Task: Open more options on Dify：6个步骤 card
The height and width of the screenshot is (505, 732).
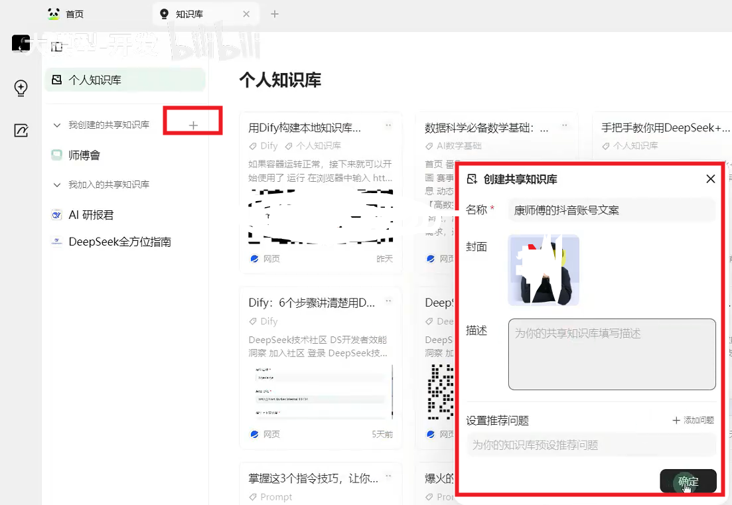Action: (388, 301)
